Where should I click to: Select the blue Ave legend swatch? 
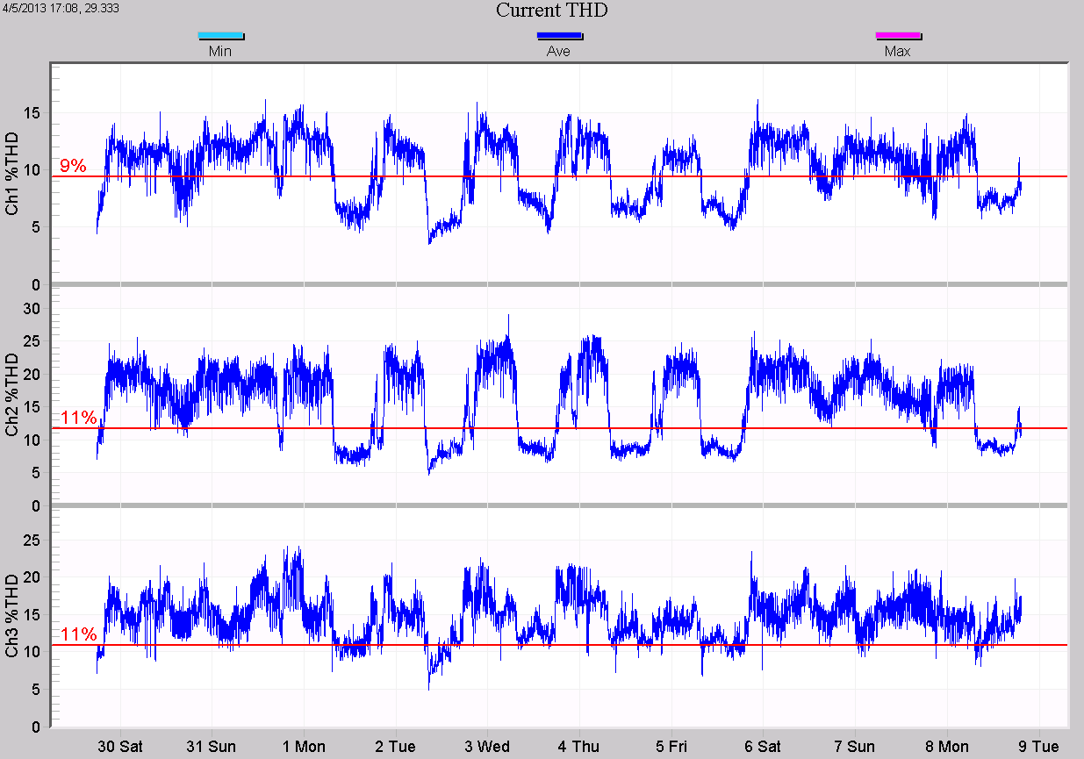point(559,35)
